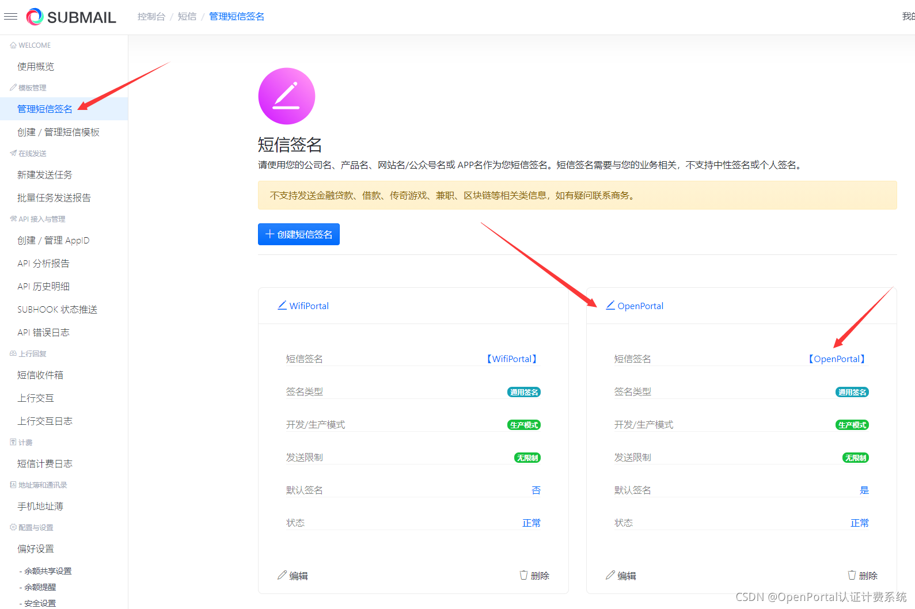The image size is (915, 609).
Task: Open API 错误日志 in sidebar
Action: [43, 333]
